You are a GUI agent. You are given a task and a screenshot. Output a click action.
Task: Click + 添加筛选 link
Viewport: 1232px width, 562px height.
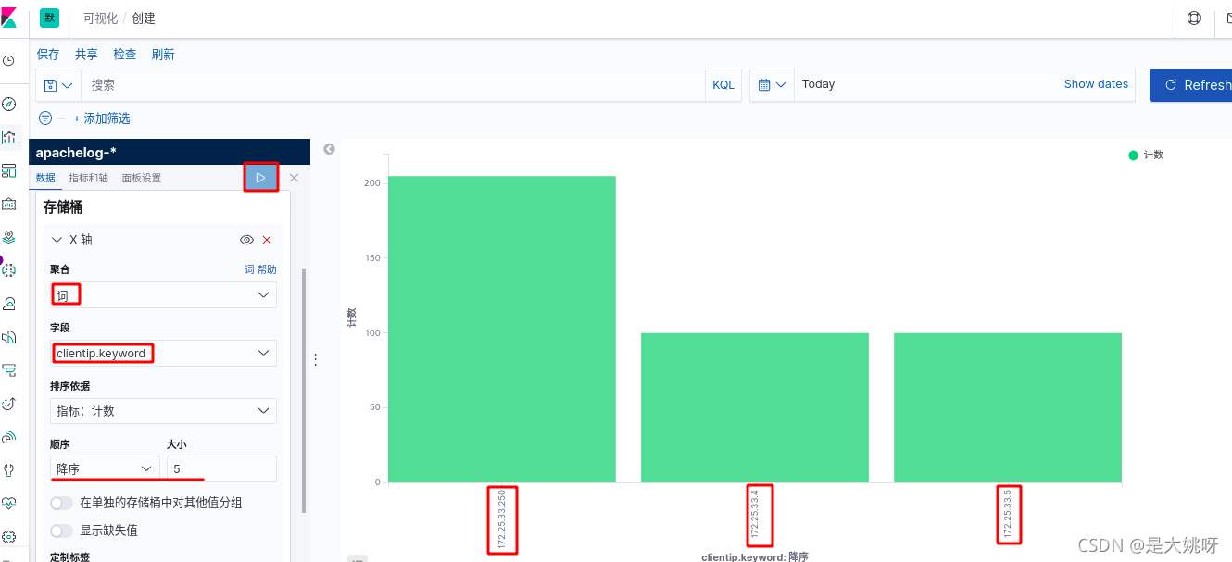pyautogui.click(x=102, y=119)
